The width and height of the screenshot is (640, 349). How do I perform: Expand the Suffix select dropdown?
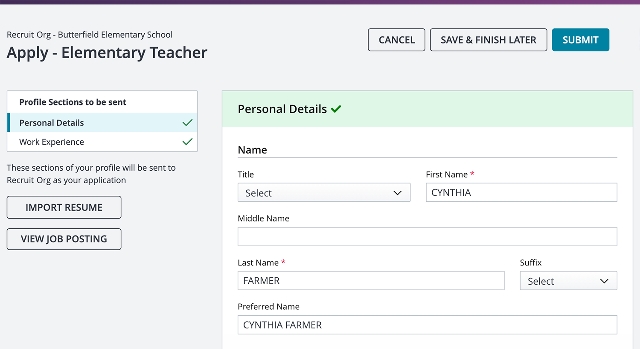[567, 281]
